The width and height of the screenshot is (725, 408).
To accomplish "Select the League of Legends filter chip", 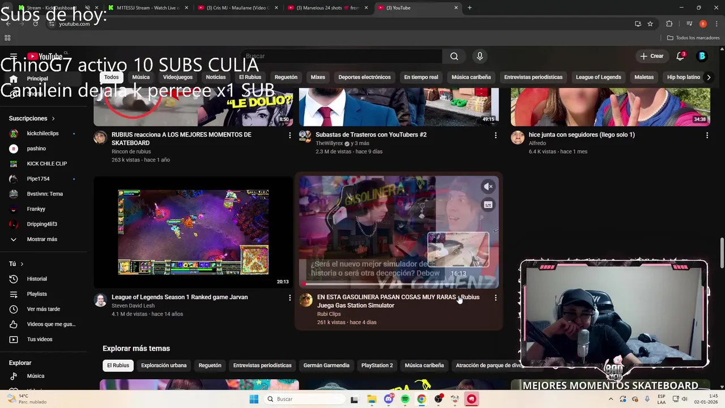I will (599, 77).
